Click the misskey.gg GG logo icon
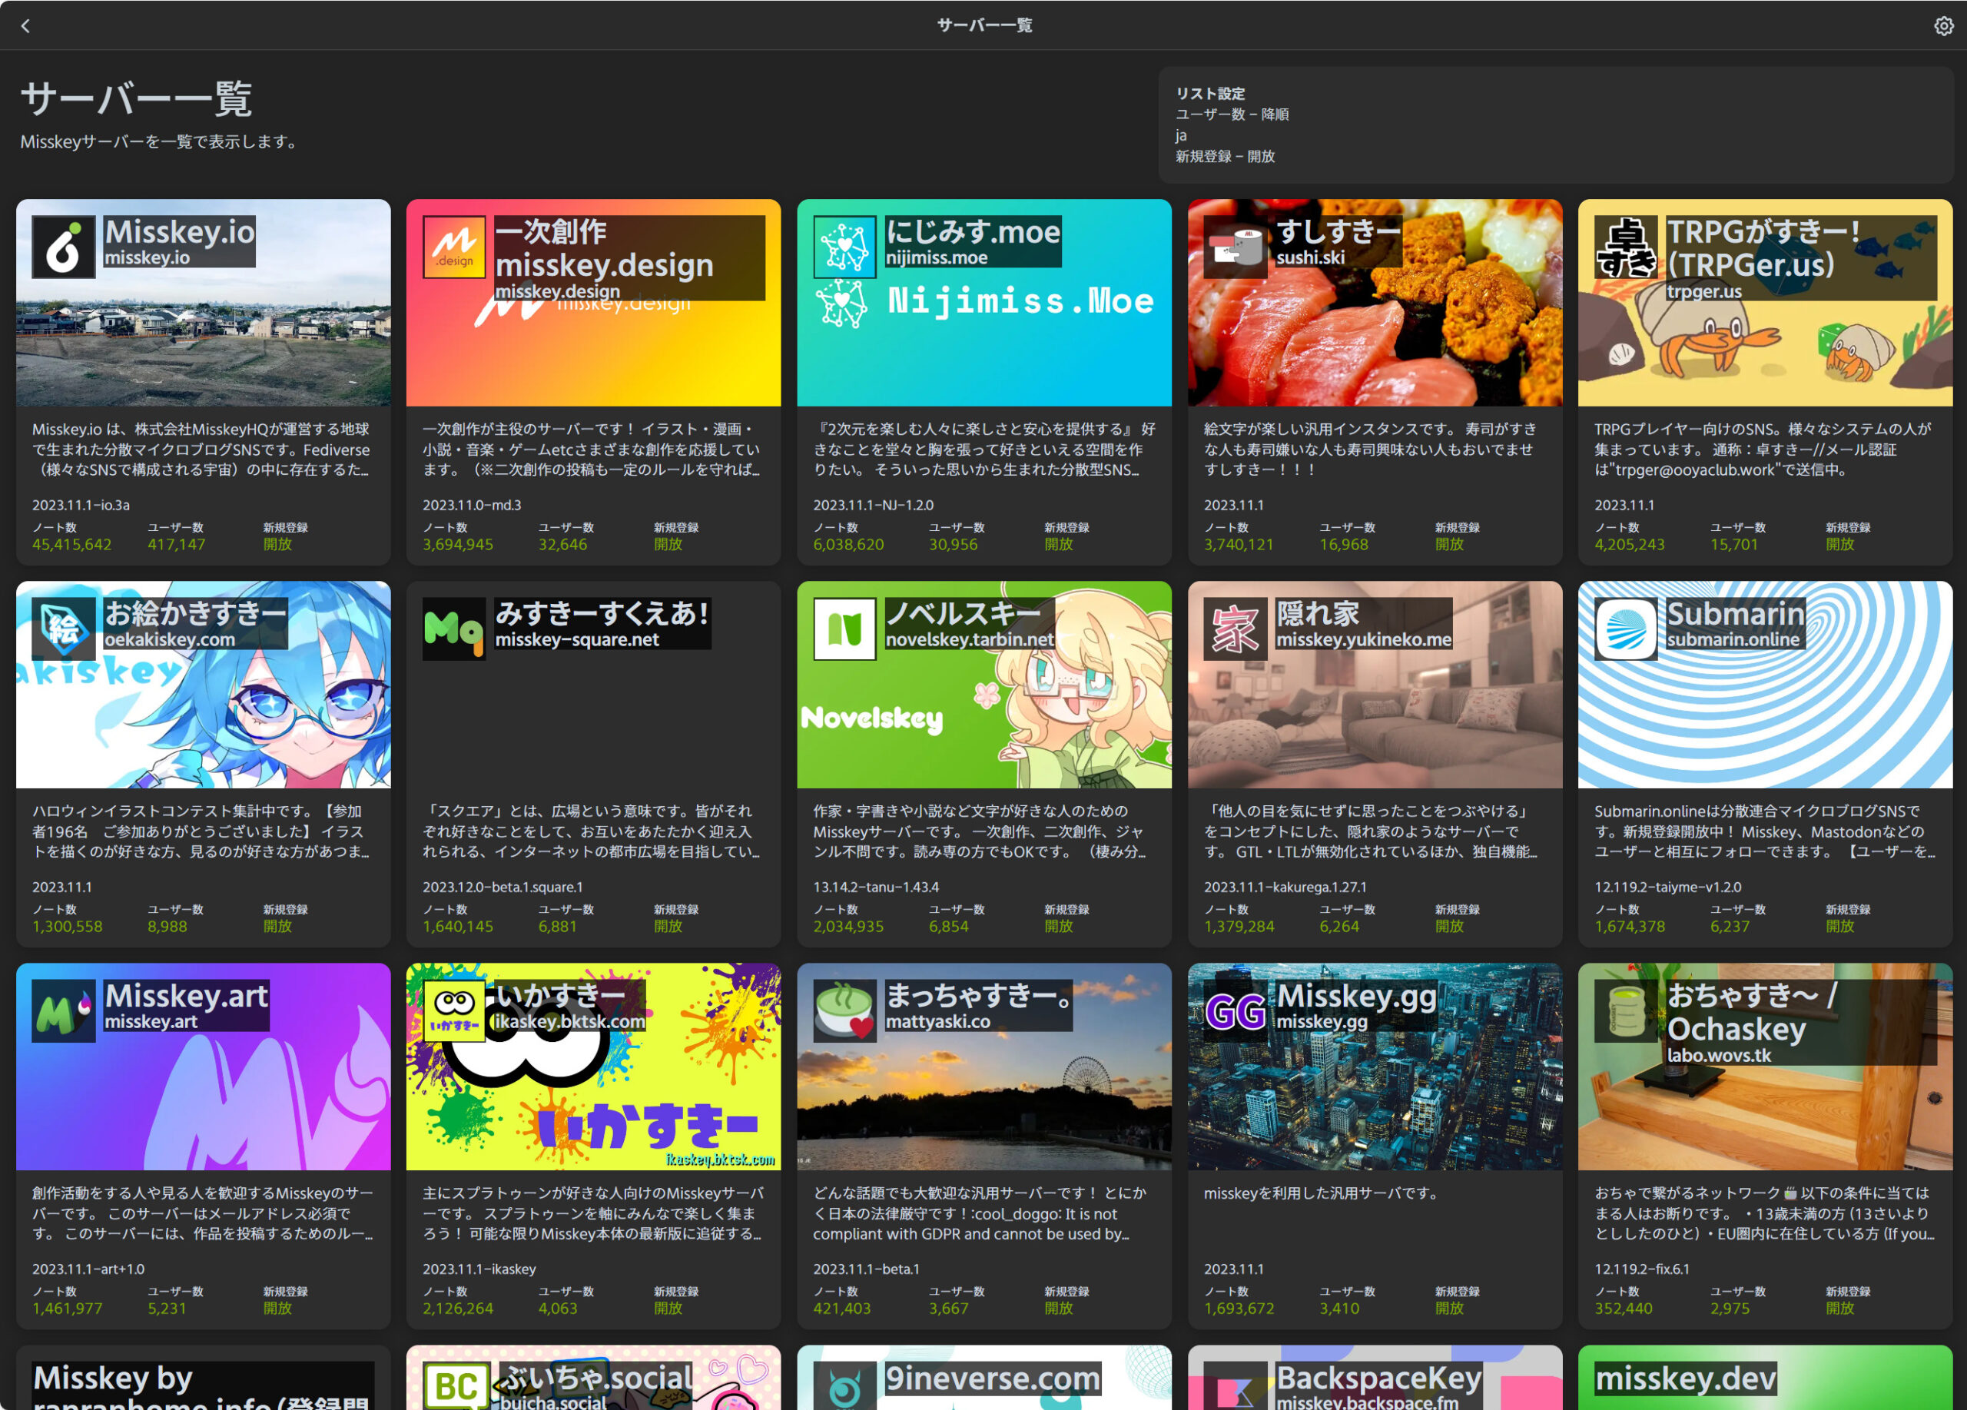Screen dimensions: 1967x1410 (x=1235, y=1011)
